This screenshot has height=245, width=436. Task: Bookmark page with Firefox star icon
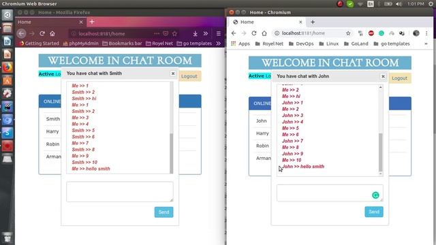tap(174, 33)
